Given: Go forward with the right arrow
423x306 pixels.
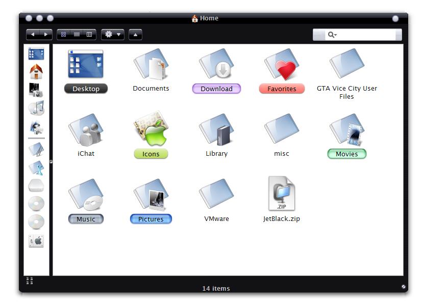Looking at the screenshot, I should click(46, 35).
